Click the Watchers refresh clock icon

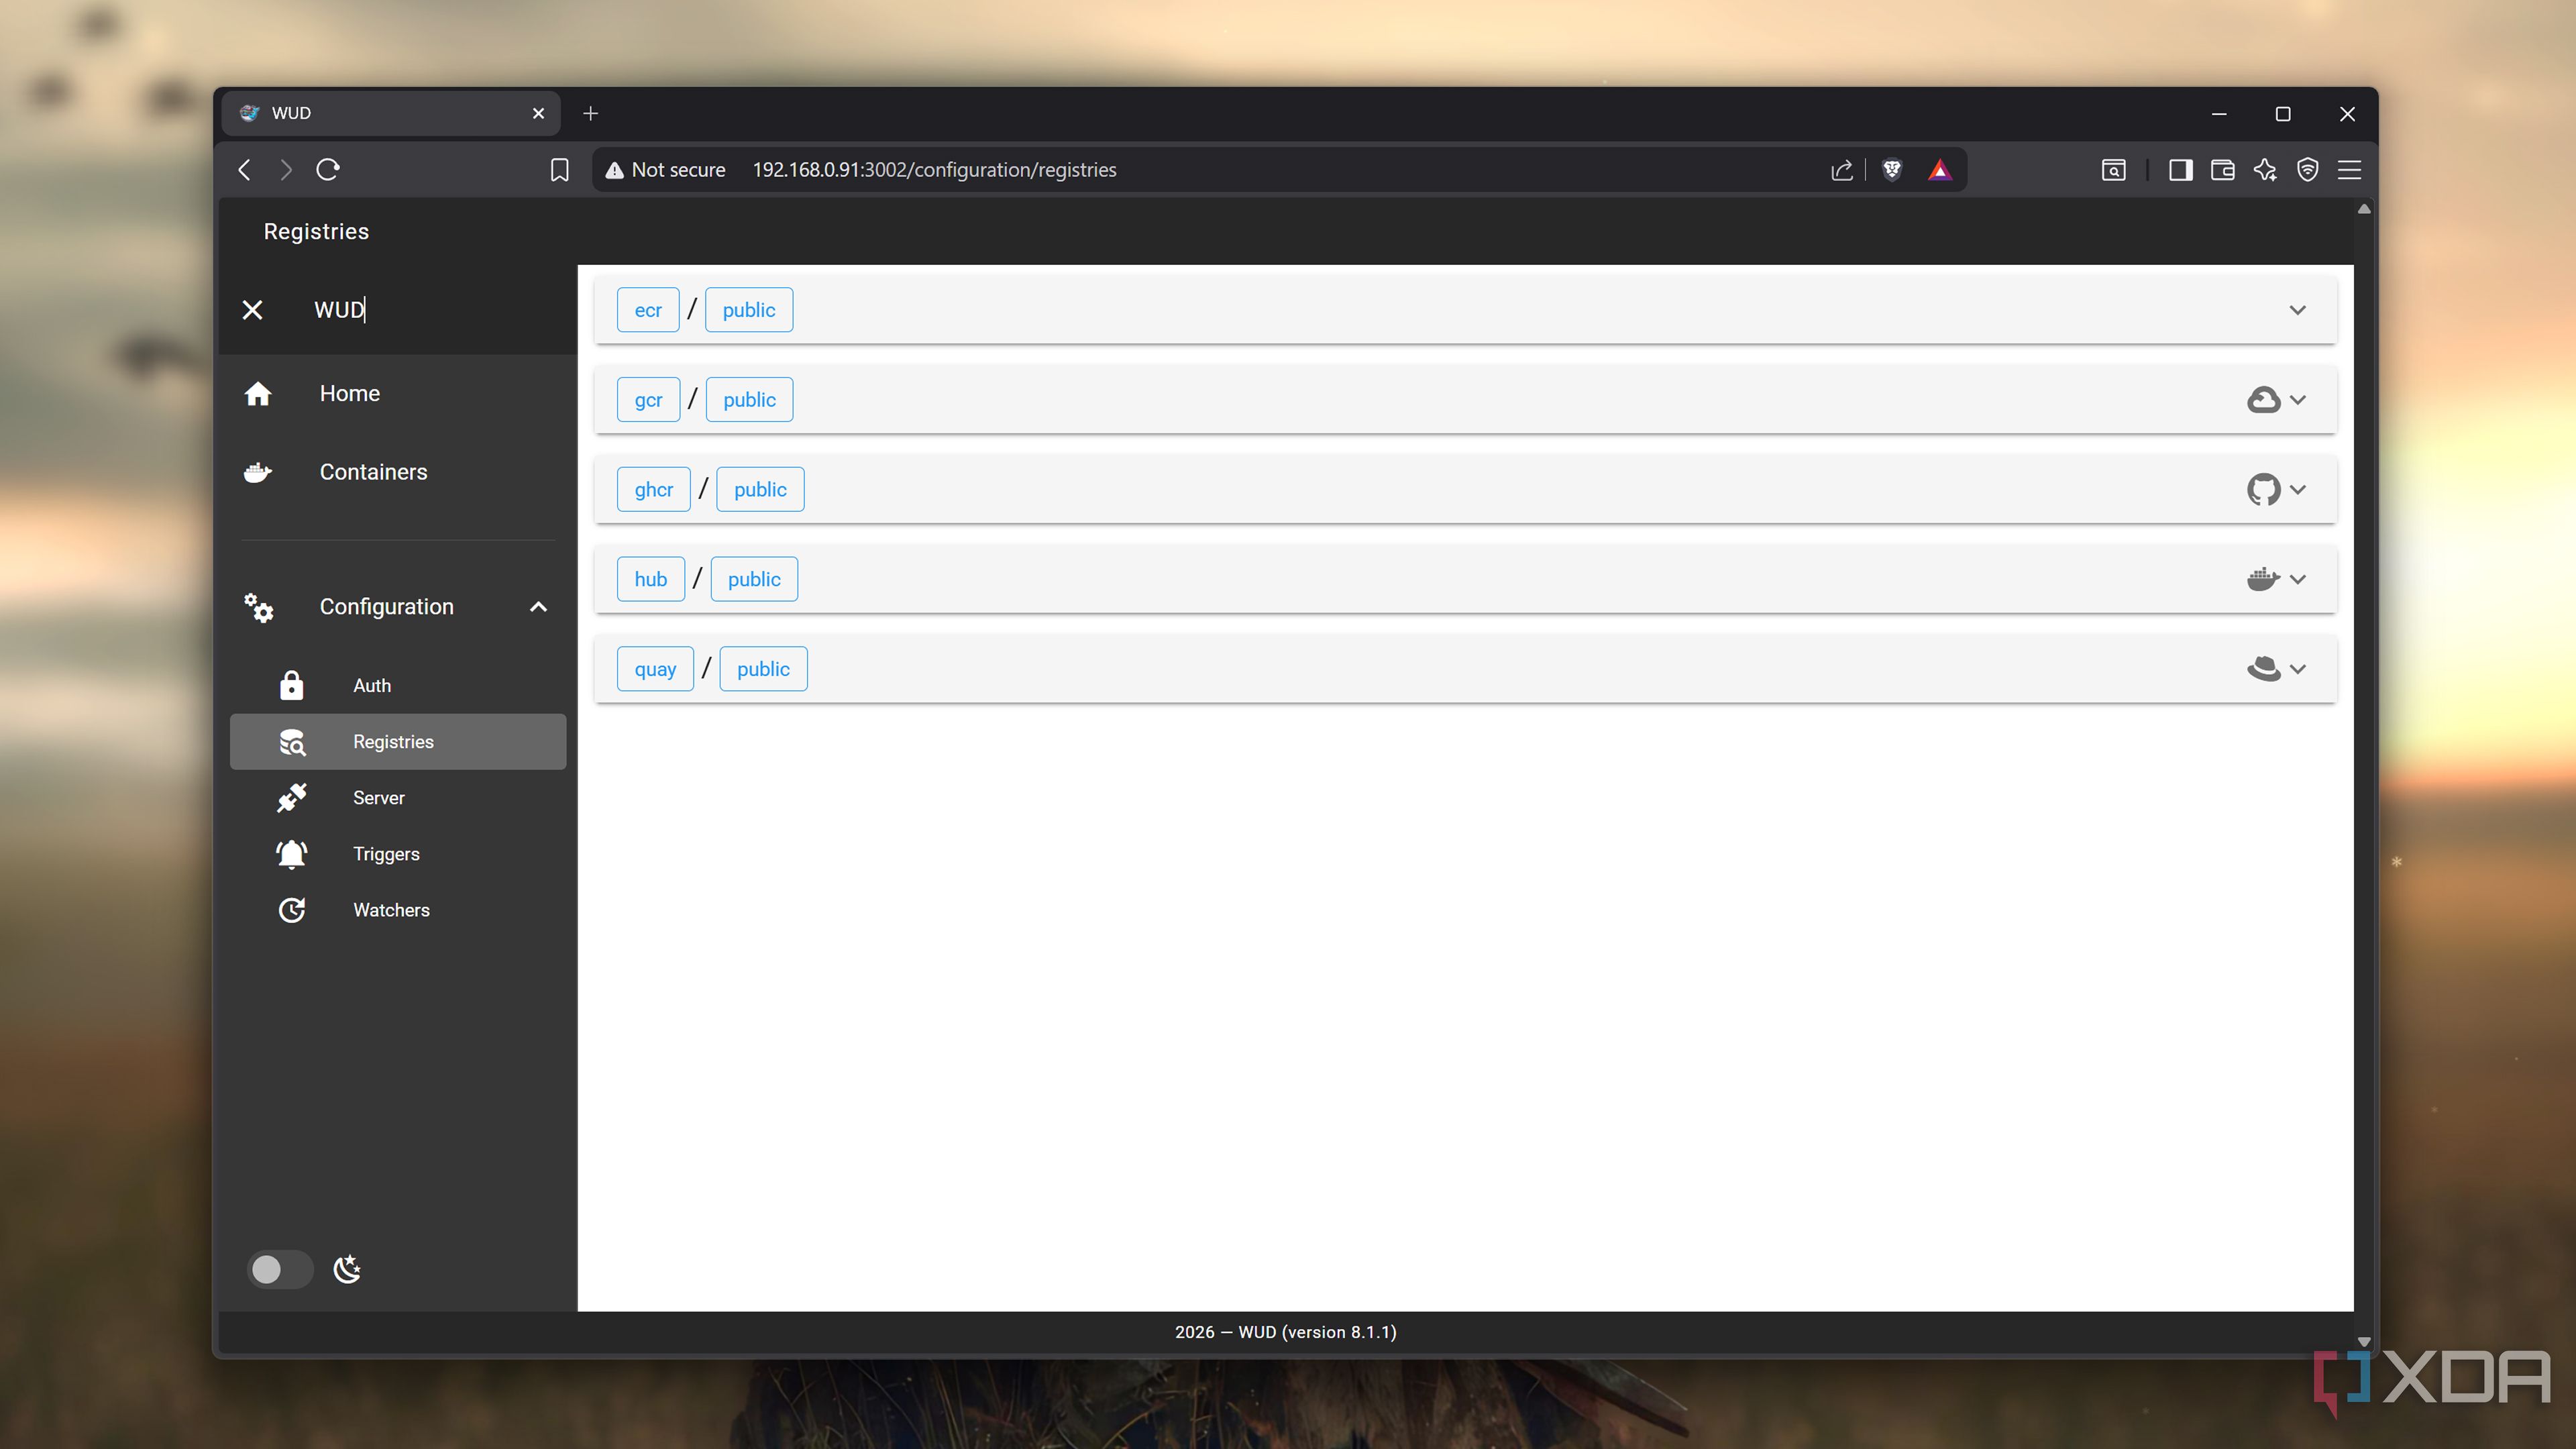click(x=292, y=910)
